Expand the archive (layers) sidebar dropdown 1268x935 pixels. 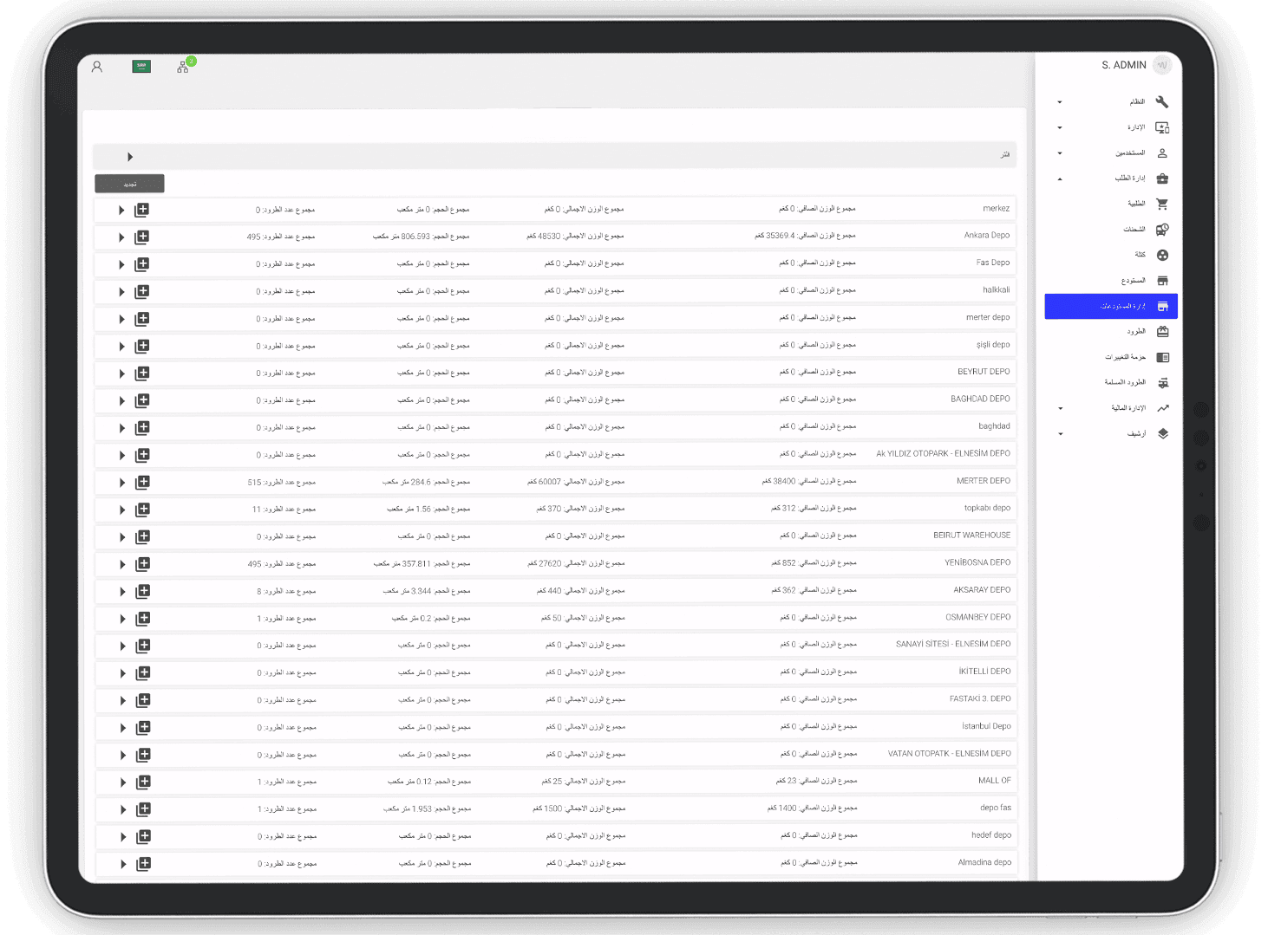point(1060,434)
